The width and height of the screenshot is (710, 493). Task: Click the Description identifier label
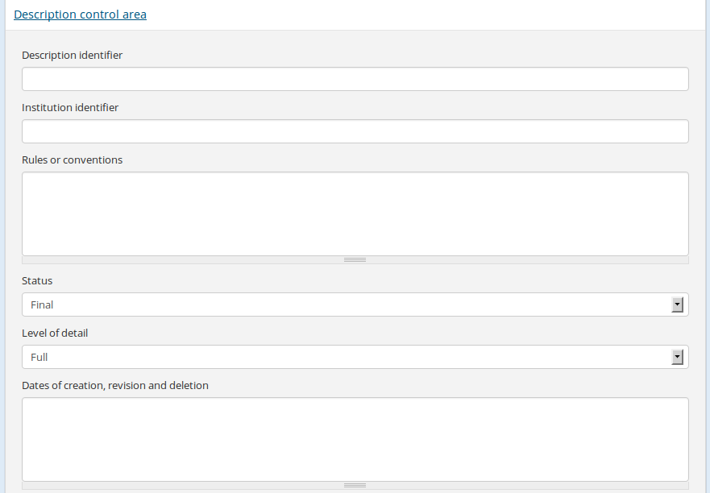point(72,55)
